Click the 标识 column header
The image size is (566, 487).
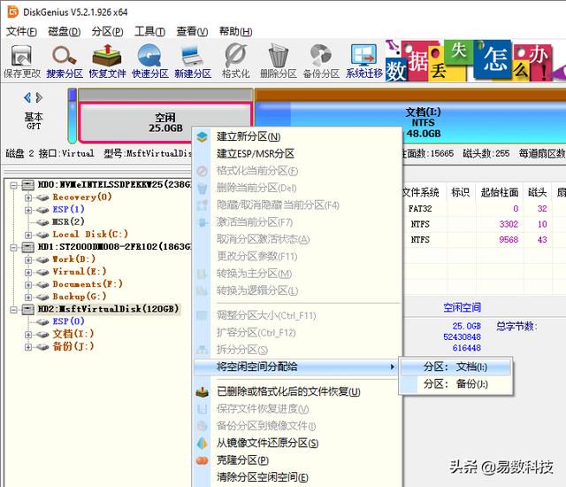point(461,192)
